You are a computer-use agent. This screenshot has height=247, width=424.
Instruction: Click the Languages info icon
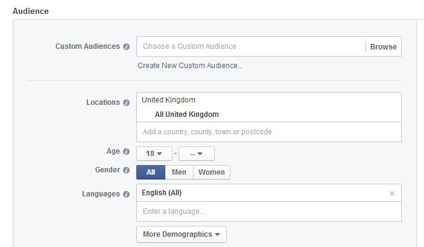126,195
